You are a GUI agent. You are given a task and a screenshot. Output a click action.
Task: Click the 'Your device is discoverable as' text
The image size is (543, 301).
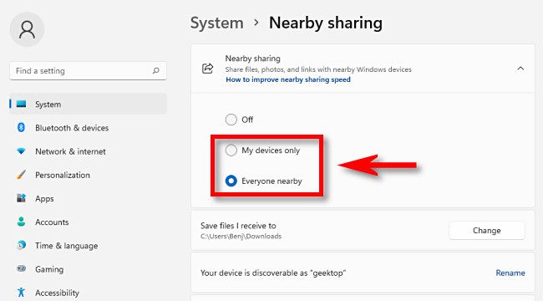tap(273, 273)
